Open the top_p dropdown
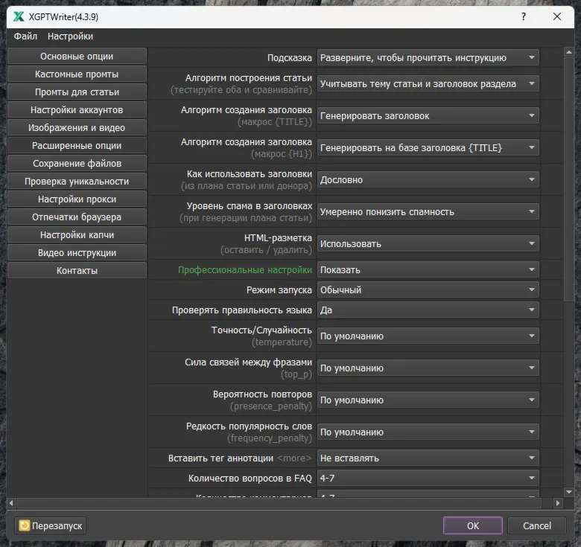This screenshot has width=581, height=547. click(x=428, y=368)
